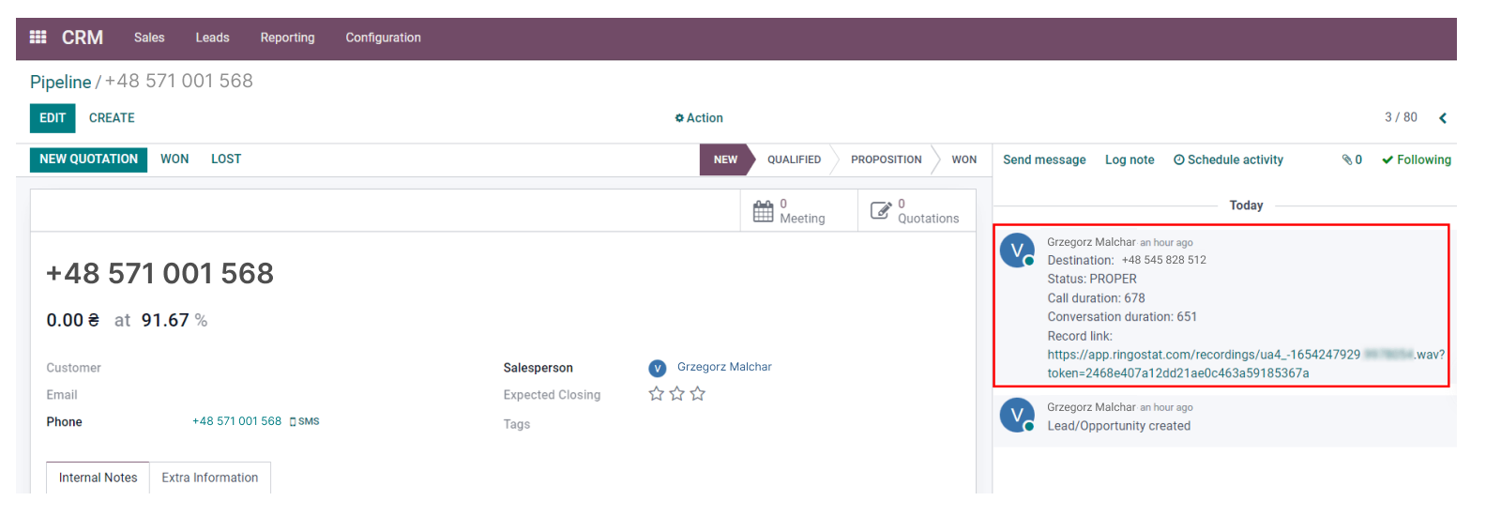This screenshot has height=516, width=1486.
Task: Go back to Pipeline breadcrumb
Action: 61,82
